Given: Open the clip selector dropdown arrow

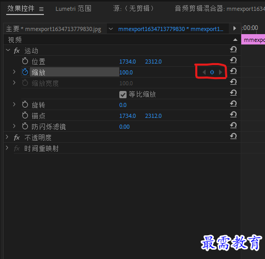Looking at the screenshot, I should pos(111,29).
